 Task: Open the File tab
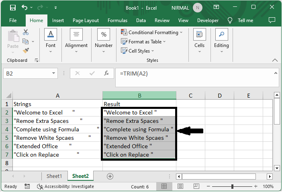pyautogui.click(x=13, y=20)
